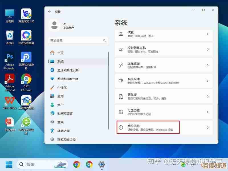This screenshot has width=228, height=171.
Task: Expand the 可选功能 row chevron
Action: coord(207,112)
